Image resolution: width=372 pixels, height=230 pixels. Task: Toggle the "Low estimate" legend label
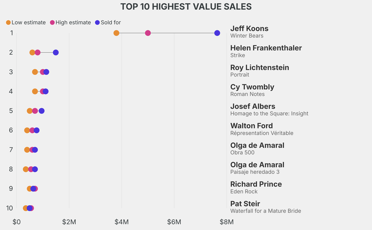tap(29, 22)
